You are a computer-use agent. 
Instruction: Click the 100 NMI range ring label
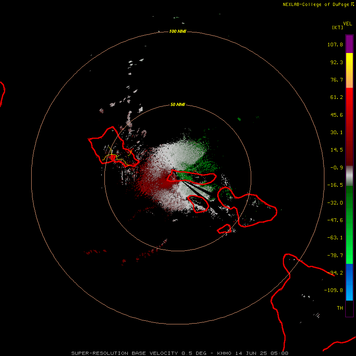coord(178,31)
